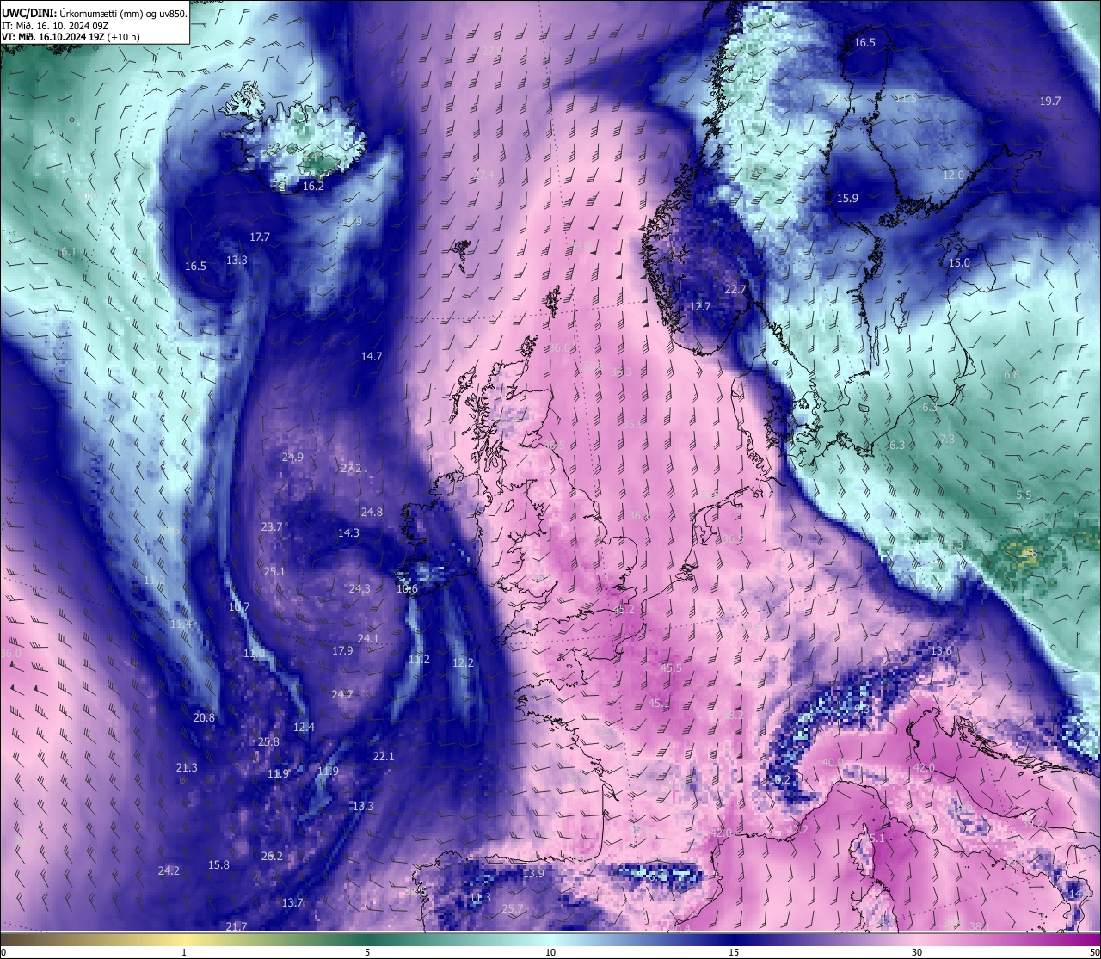The height and width of the screenshot is (959, 1101).
Task: Click the 12.4 value label
Action: pos(304,727)
